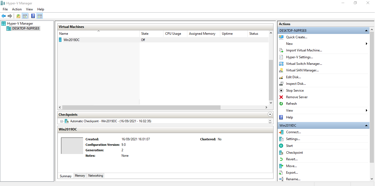Click green Start power icon
This screenshot has height=186, width=375.
281,146
